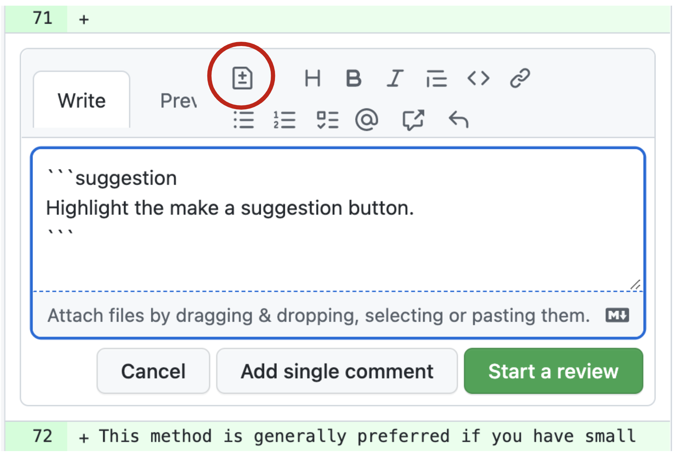Click the insert suggestion icon
Viewport: 674px width, 455px height.
(x=242, y=77)
